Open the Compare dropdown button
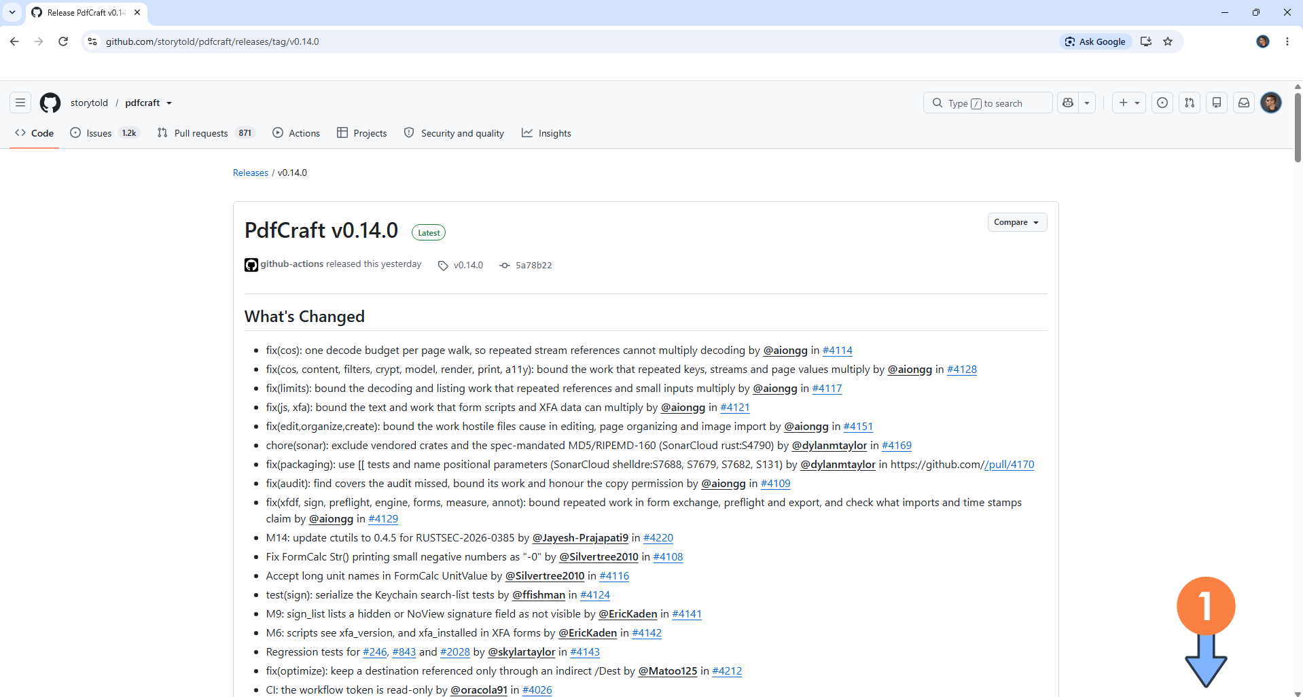The image size is (1303, 697). click(1017, 222)
